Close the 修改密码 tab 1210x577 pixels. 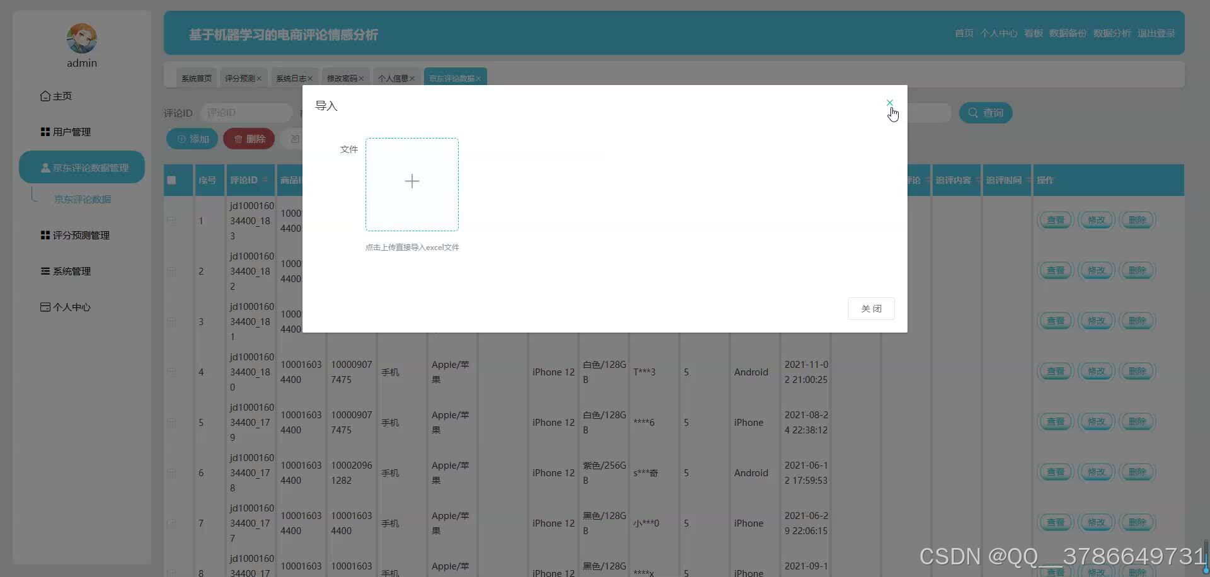pyautogui.click(x=361, y=79)
